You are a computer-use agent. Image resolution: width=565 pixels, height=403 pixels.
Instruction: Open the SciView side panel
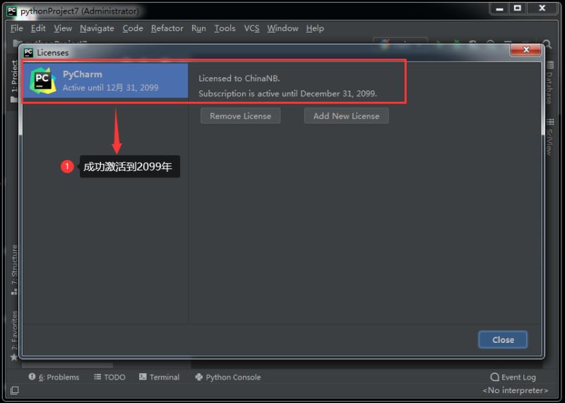549,137
